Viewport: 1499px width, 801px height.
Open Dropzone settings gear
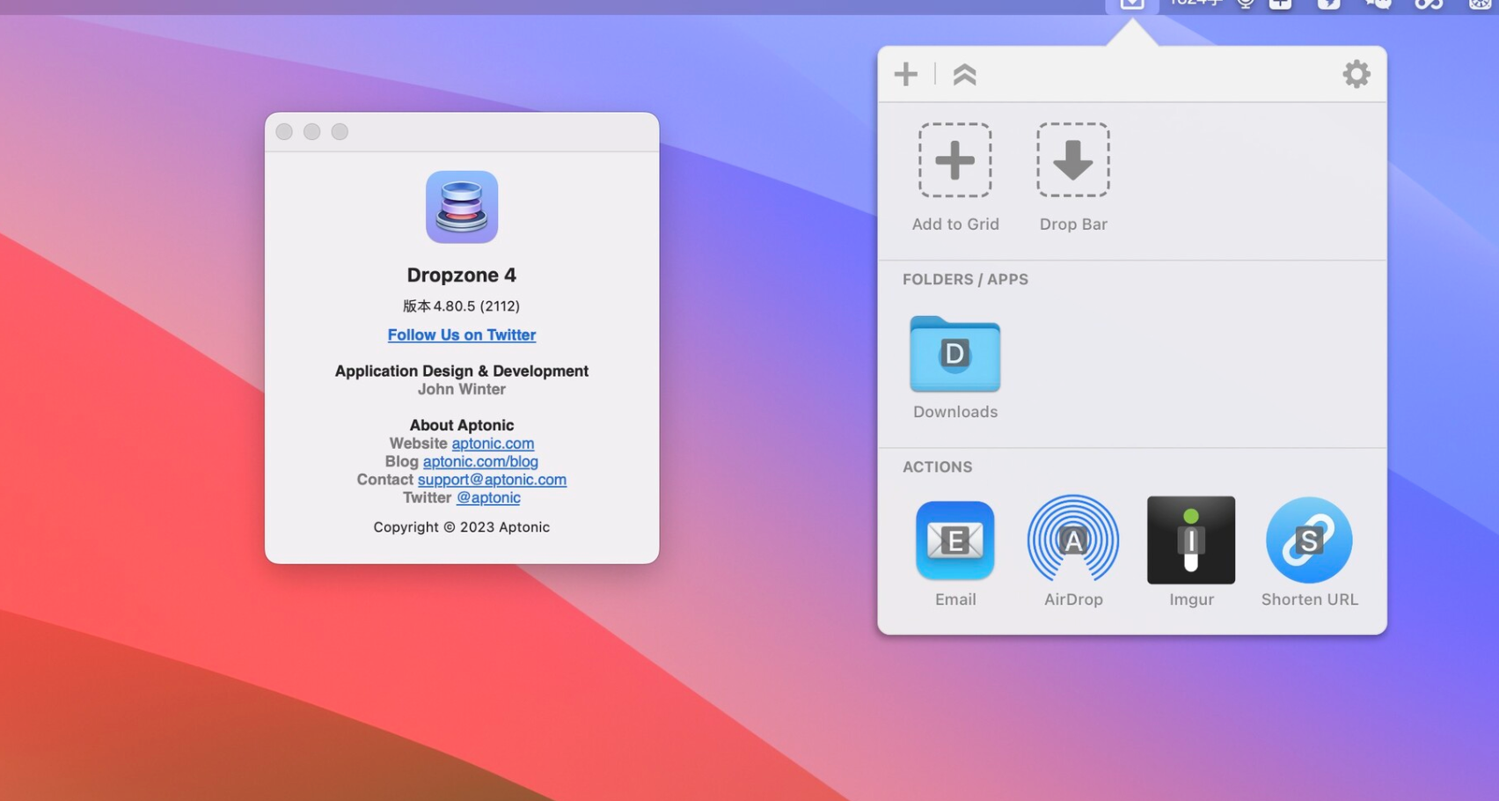click(1356, 74)
